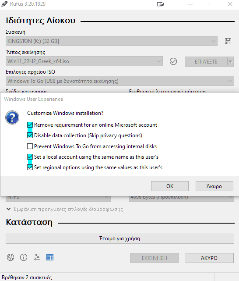Viewport: 239px width, 281px height.
Task: Uncheck Remove requirement for online Microsoft account
Action: (x=30, y=125)
